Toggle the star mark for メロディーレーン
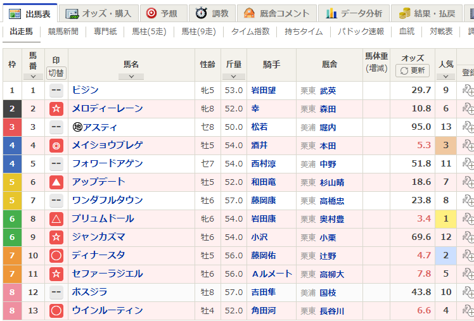 click(x=56, y=109)
